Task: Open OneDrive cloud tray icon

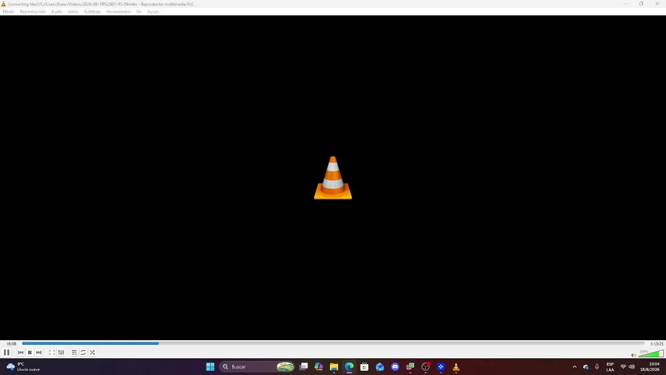Action: [586, 367]
